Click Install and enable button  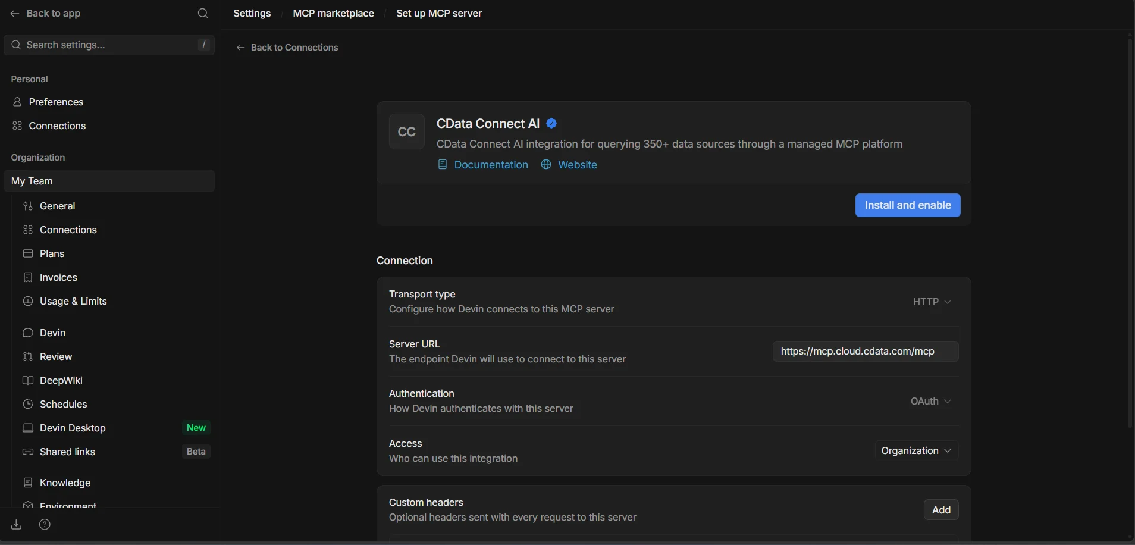[908, 205]
